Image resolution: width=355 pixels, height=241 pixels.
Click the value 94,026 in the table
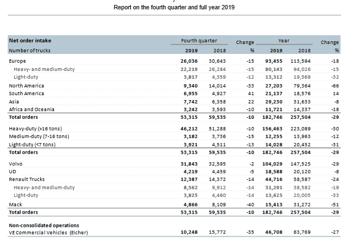302,69
